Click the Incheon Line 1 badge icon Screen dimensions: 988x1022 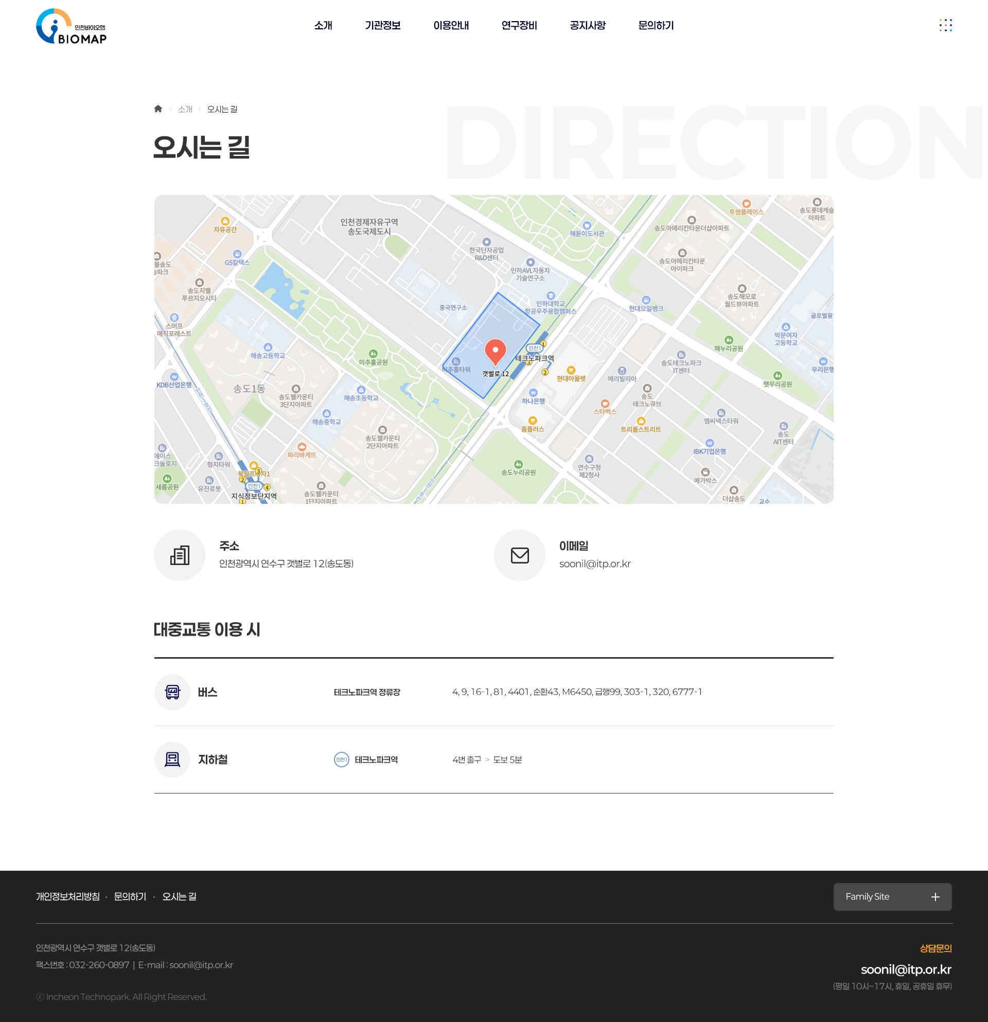[x=342, y=760]
